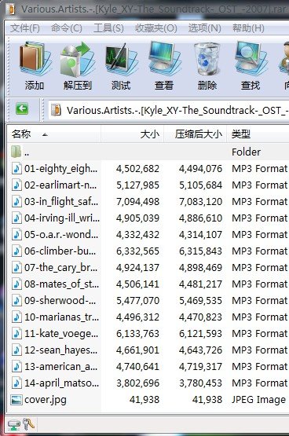
Task: Click the music icon of 09-sherwood-... file
Action: click(x=16, y=300)
